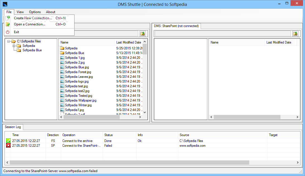Click the SharePoint pane path input field

[x=223, y=33]
